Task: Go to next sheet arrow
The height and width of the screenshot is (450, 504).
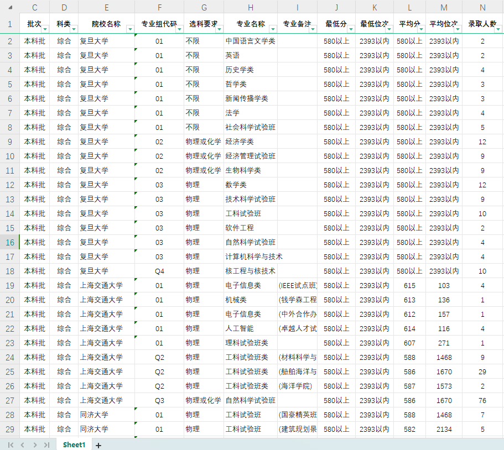Action: point(35,445)
